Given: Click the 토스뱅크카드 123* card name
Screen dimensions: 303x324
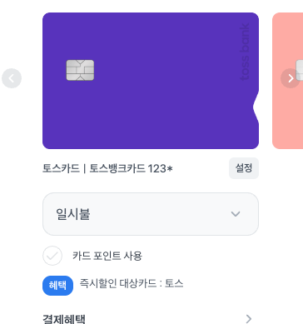Looking at the screenshot, I should pyautogui.click(x=131, y=168).
